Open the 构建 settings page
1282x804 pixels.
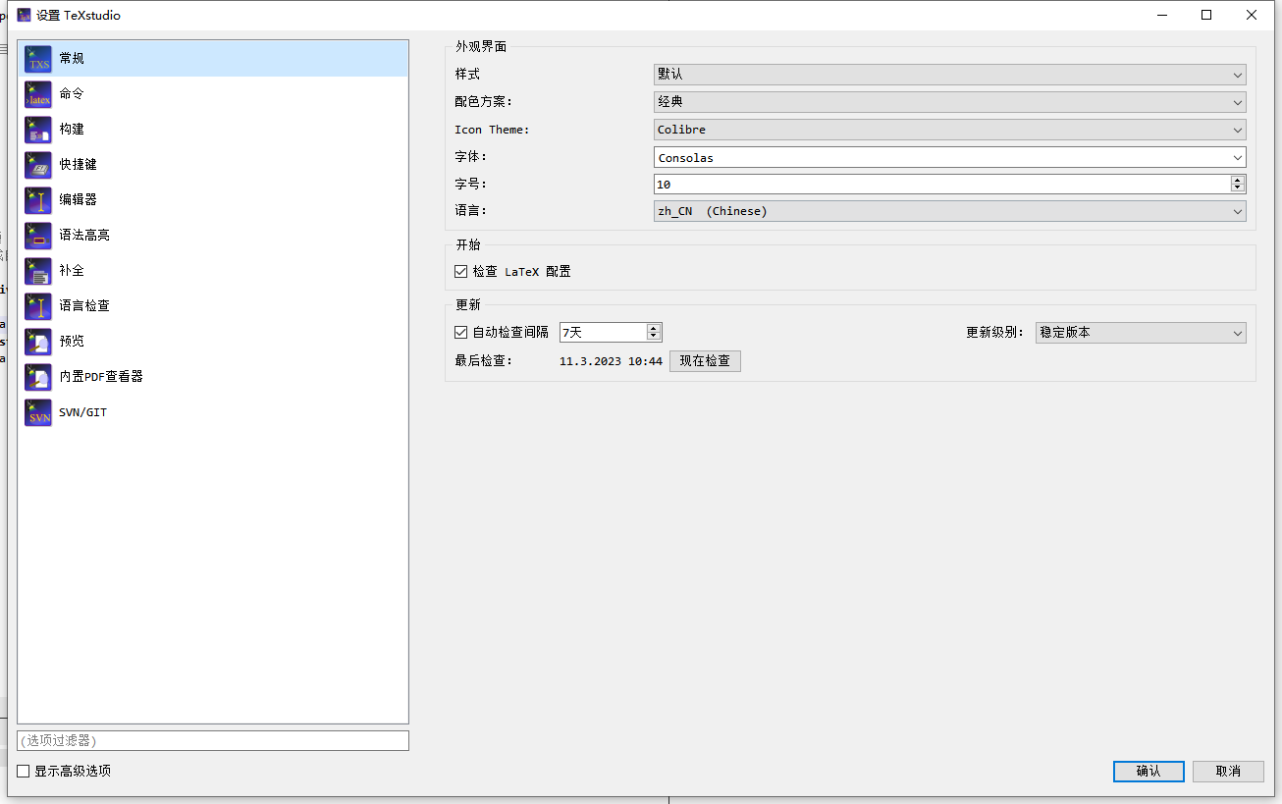point(213,129)
